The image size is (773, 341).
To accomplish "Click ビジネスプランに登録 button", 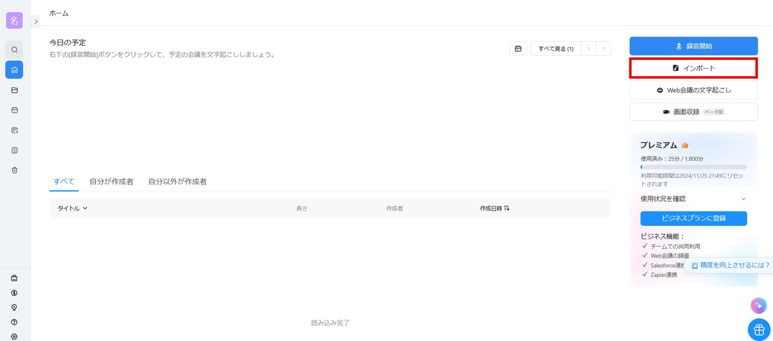I will [x=693, y=218].
